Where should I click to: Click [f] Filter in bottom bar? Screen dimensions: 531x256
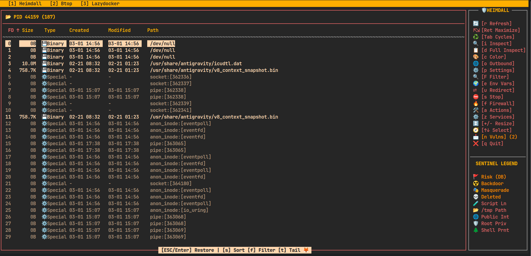[x=261, y=250]
